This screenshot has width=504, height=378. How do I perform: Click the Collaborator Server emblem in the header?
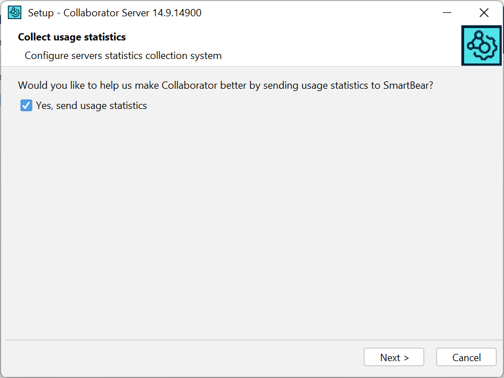click(x=481, y=45)
